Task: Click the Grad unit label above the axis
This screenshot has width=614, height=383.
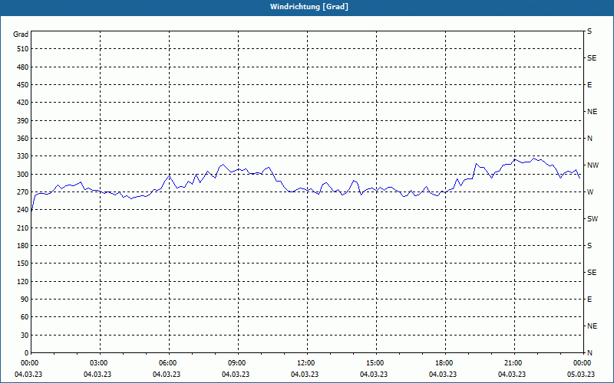Action: click(x=21, y=34)
